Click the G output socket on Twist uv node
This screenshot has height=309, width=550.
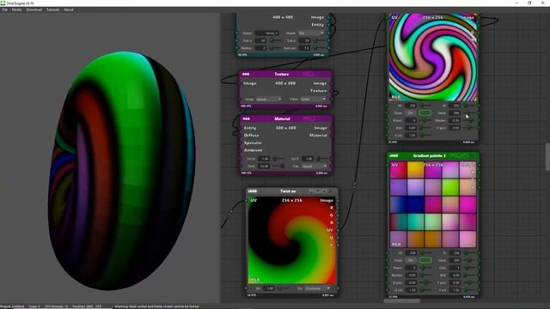[x=338, y=215]
